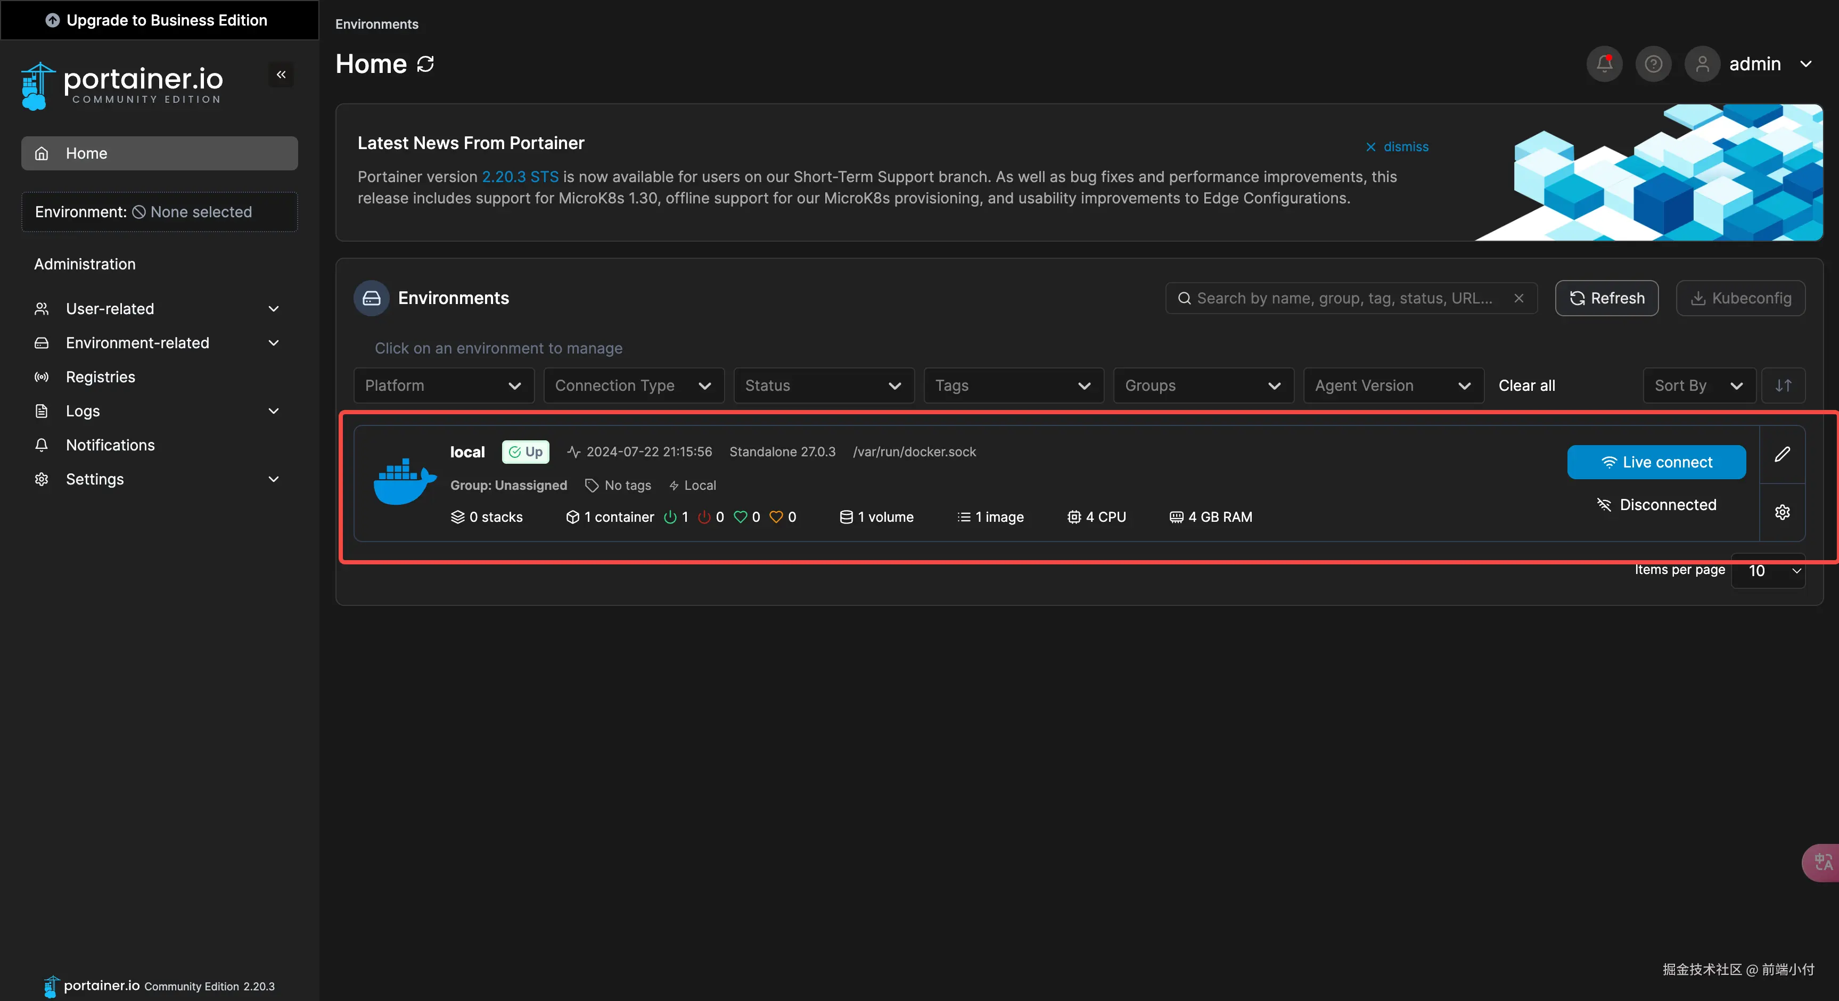Click the refresh icon next to Home title
This screenshot has height=1001, width=1839.
click(425, 64)
